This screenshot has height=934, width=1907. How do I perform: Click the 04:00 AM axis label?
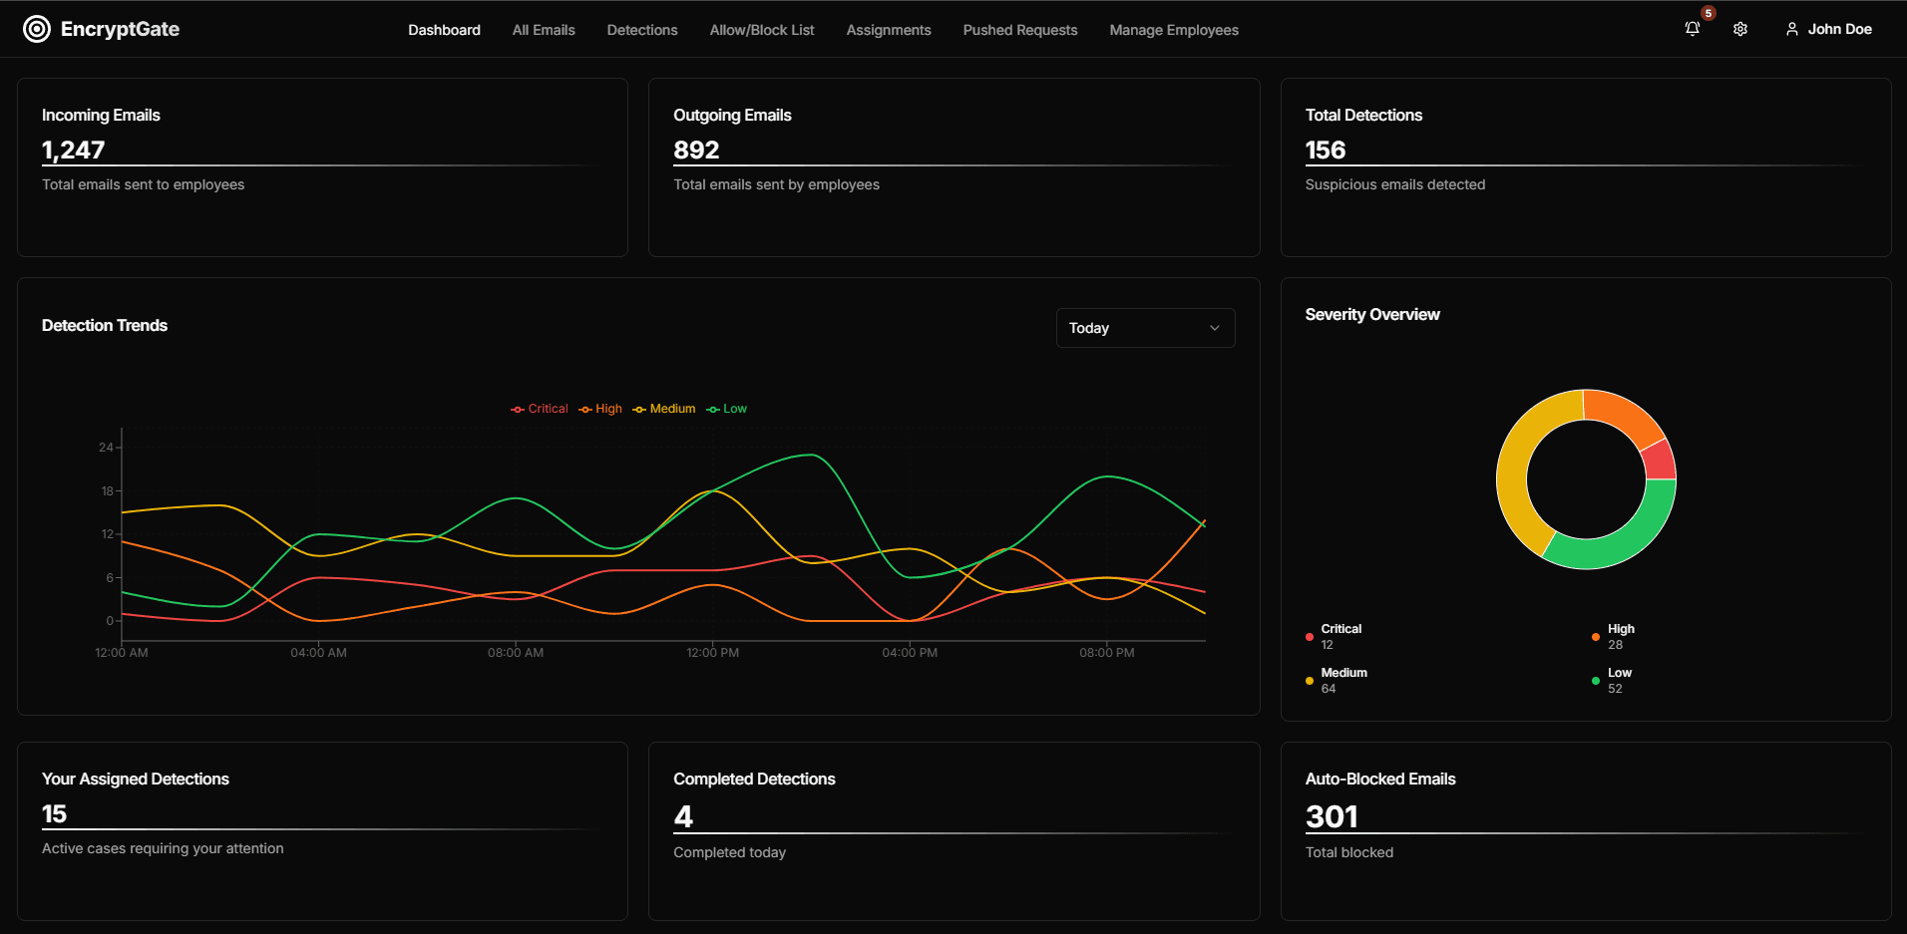click(318, 653)
